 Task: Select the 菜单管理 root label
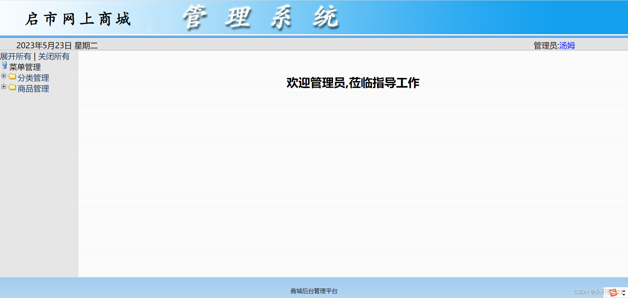tap(25, 67)
